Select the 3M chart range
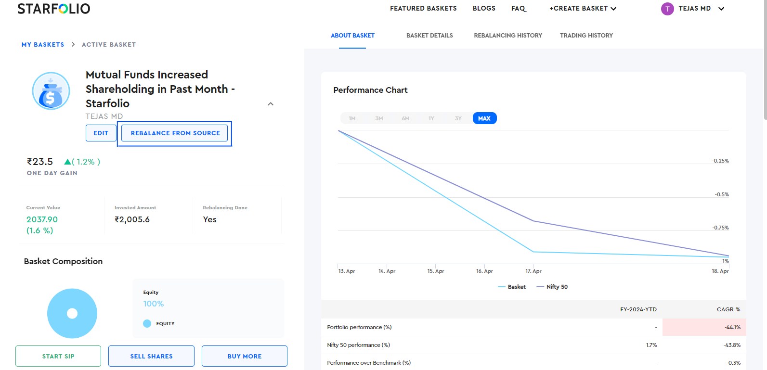This screenshot has width=767, height=370. pyautogui.click(x=379, y=118)
